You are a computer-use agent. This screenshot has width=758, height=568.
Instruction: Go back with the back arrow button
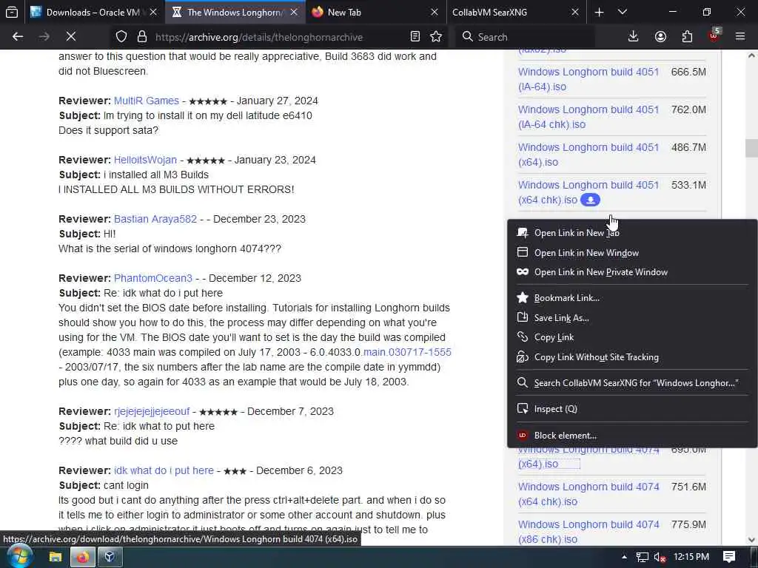coord(18,37)
